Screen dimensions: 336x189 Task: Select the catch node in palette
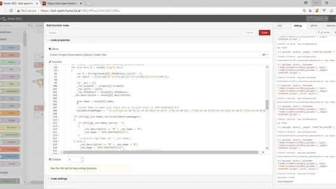pos(10,55)
